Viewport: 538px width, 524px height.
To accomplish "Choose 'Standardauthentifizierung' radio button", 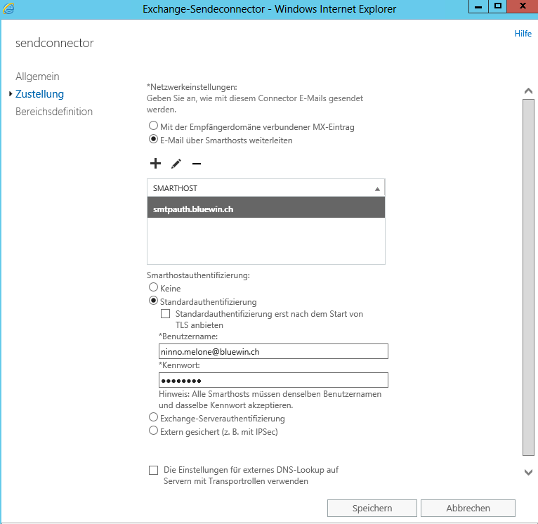I will pyautogui.click(x=153, y=301).
